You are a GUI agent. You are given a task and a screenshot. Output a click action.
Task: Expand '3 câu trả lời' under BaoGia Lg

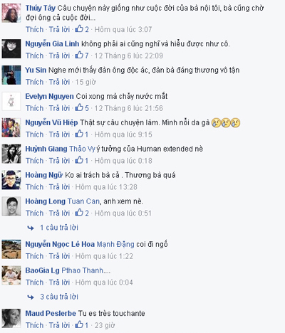pyautogui.click(x=59, y=297)
